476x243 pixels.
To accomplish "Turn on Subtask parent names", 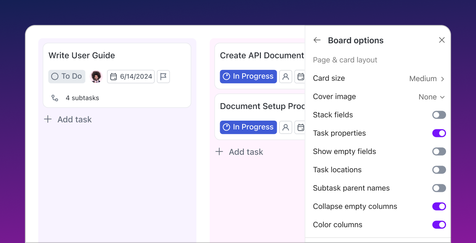I will click(439, 188).
